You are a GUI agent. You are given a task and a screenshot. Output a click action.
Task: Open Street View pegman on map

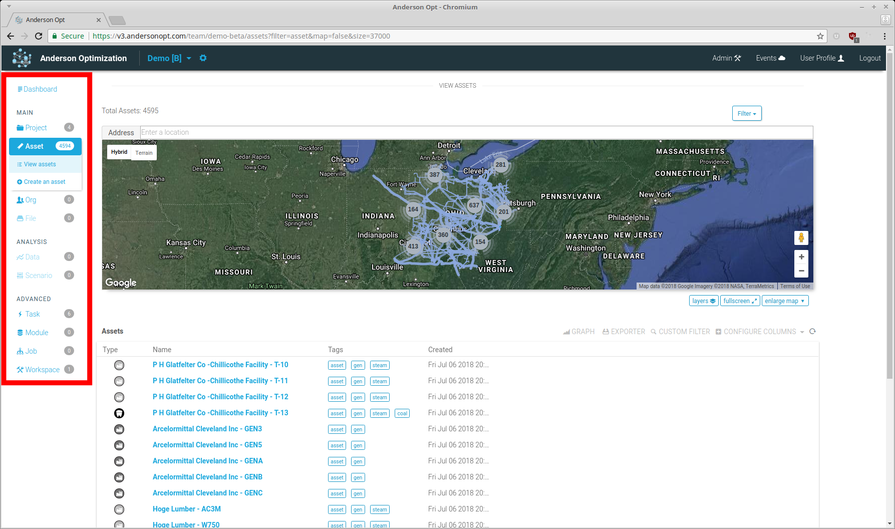coord(801,238)
